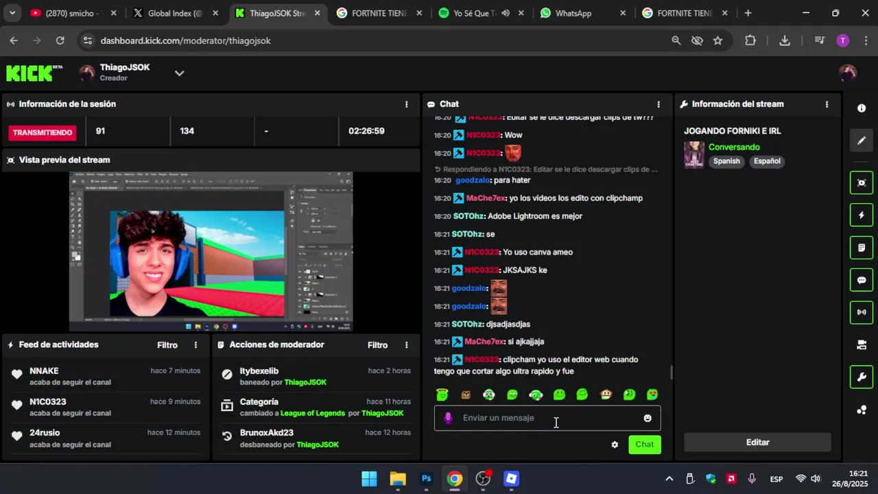Viewport: 878px width, 494px height.
Task: Click the Enviar un mensaje input field
Action: [547, 418]
